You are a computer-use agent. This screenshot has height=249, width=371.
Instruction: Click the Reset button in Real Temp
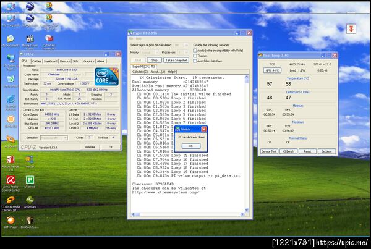click(x=307, y=151)
